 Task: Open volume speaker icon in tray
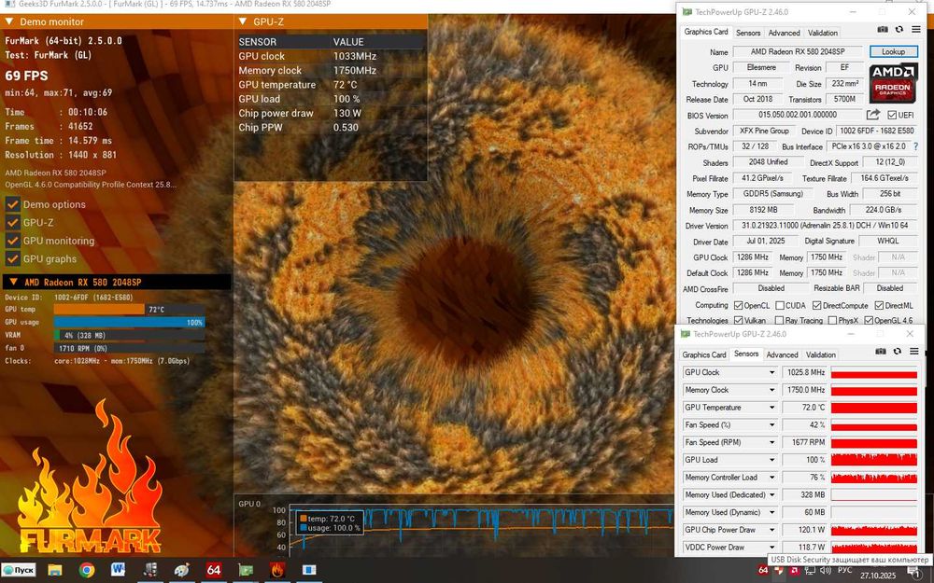coord(826,570)
